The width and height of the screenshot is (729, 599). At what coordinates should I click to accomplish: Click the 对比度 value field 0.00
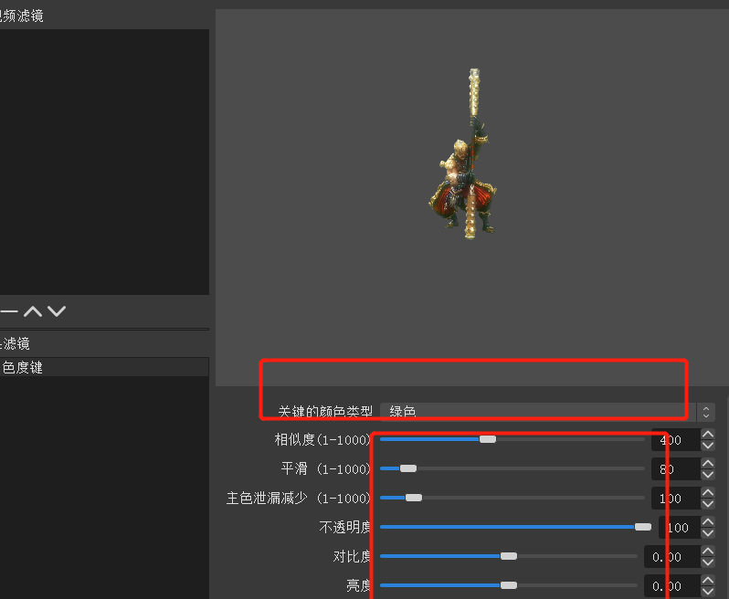point(672,557)
